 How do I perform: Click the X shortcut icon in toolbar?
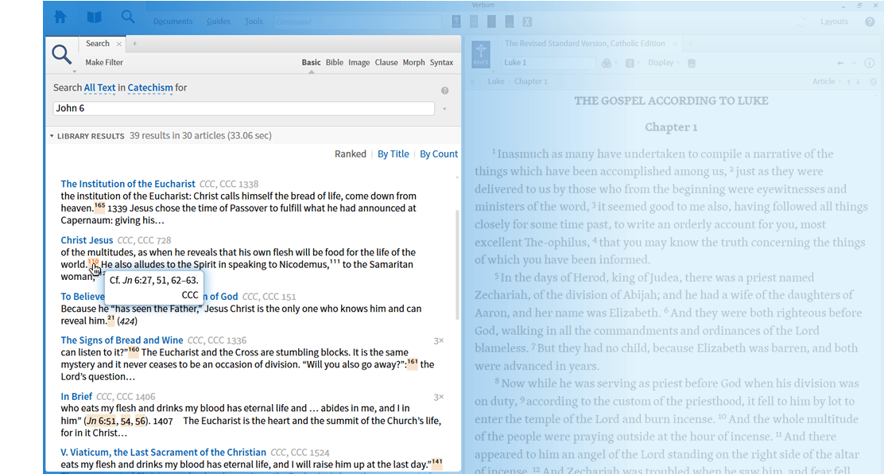[527, 21]
